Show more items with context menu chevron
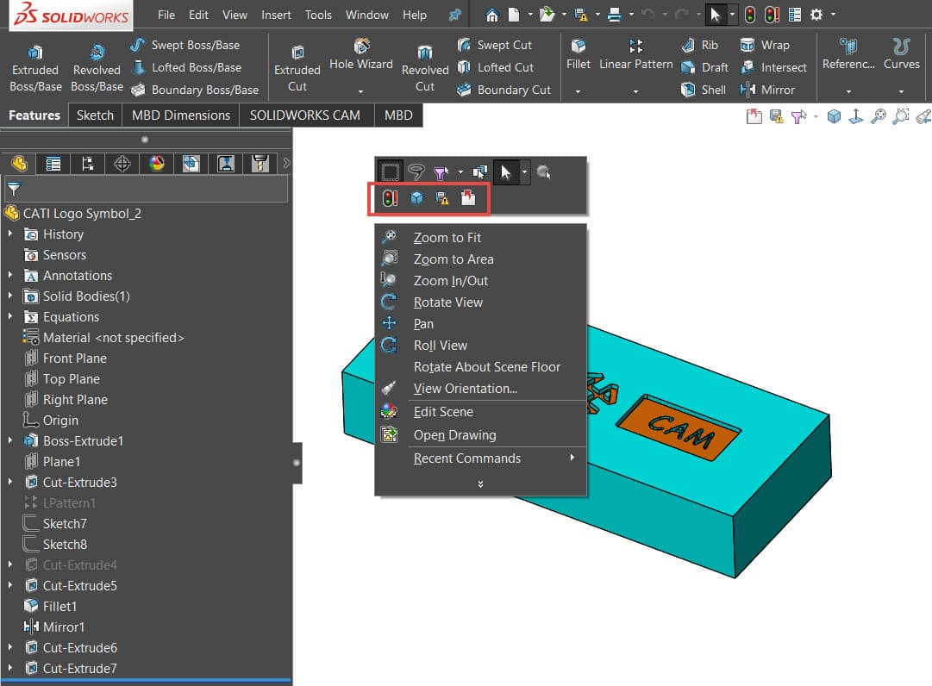The image size is (932, 686). point(480,484)
